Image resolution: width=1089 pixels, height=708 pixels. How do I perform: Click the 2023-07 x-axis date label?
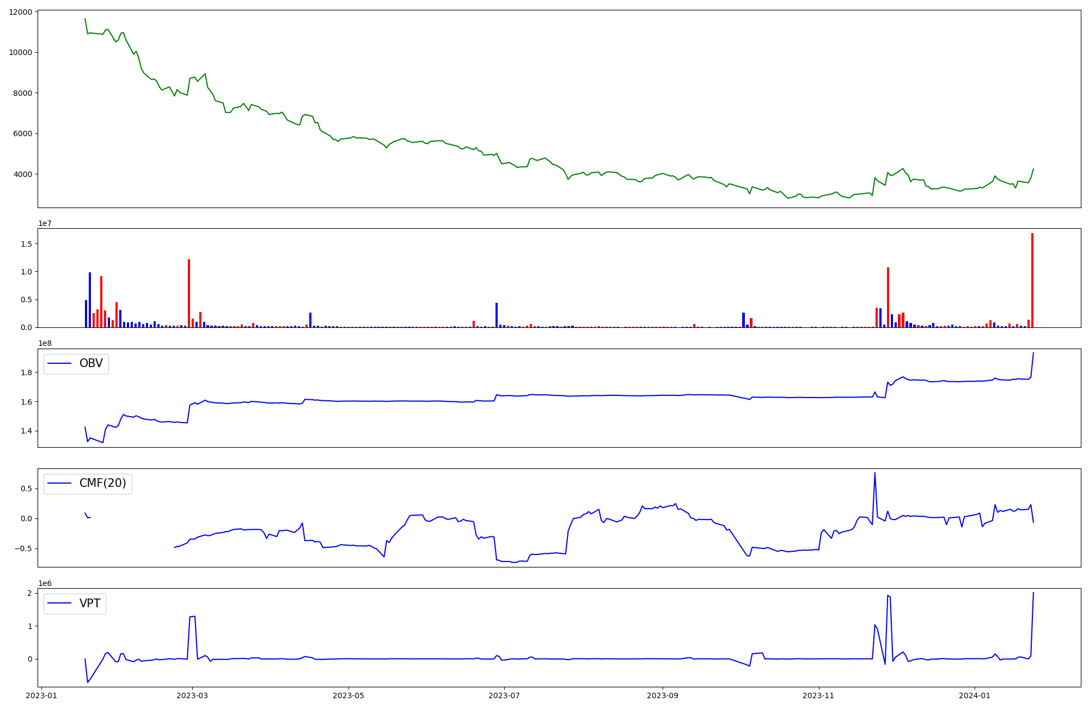[504, 695]
